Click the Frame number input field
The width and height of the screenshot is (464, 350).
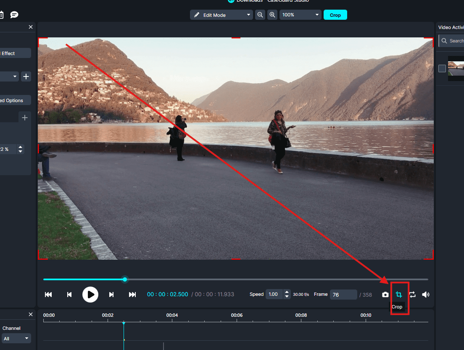click(343, 295)
